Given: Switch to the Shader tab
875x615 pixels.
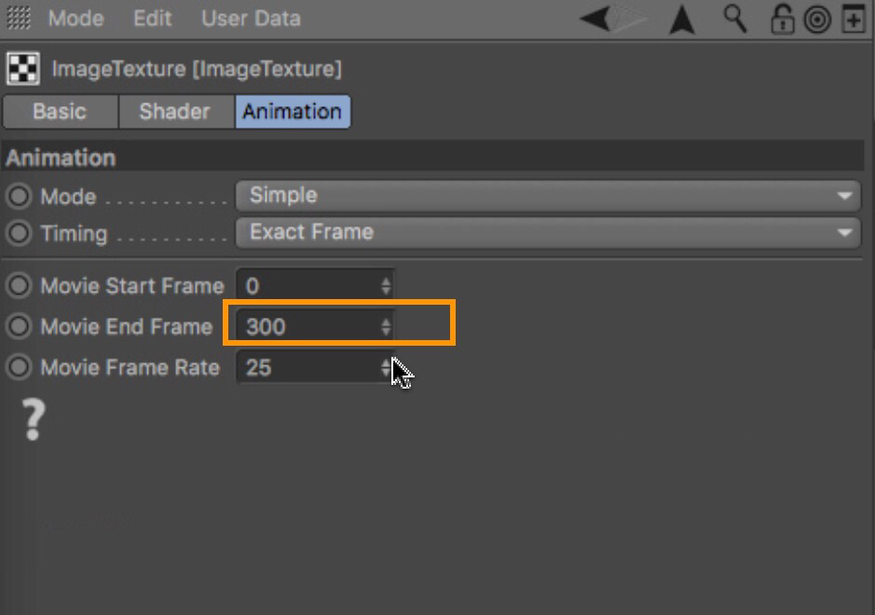Looking at the screenshot, I should coord(176,112).
